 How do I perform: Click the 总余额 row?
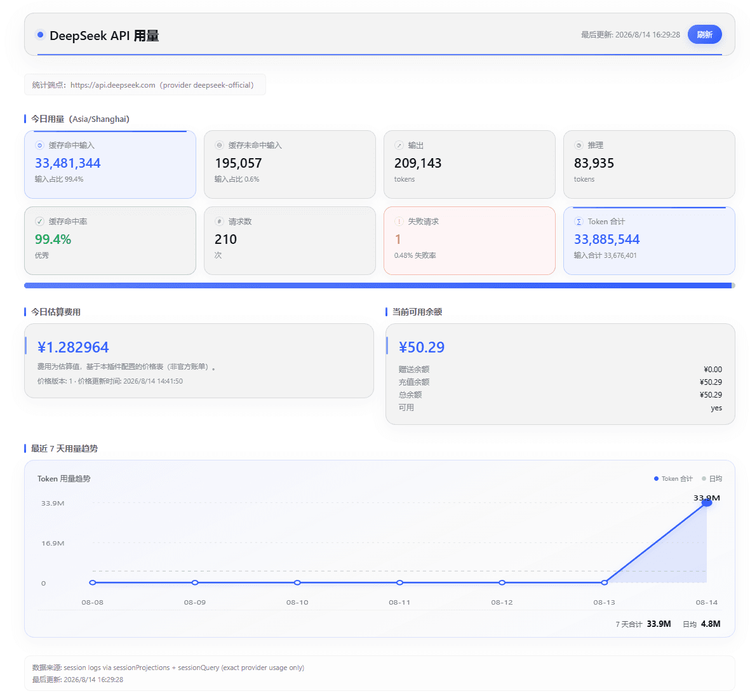pos(560,394)
